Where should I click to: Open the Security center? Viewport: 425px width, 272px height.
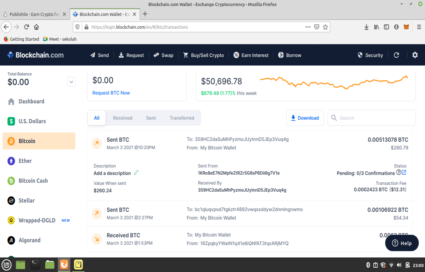tap(370, 55)
